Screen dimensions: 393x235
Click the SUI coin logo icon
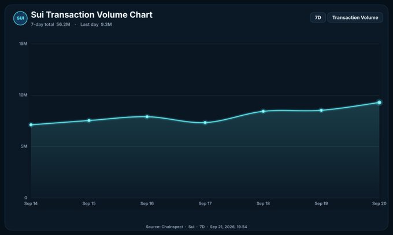point(20,18)
